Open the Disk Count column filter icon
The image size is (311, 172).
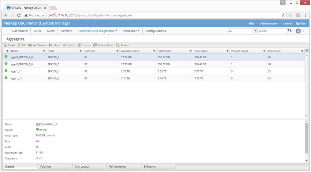click(x=302, y=51)
